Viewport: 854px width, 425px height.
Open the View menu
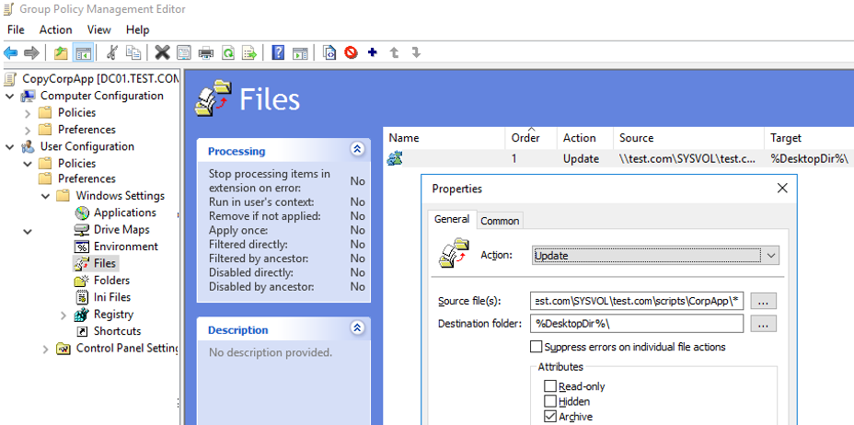click(x=99, y=29)
